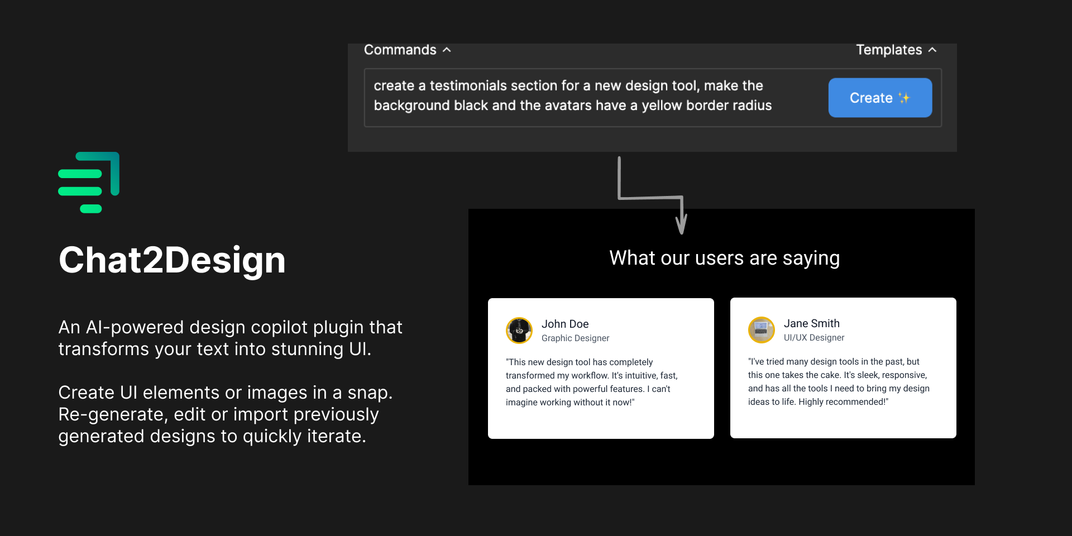The width and height of the screenshot is (1072, 536).
Task: Toggle John Doe's testimonial card selection
Action: (x=601, y=368)
